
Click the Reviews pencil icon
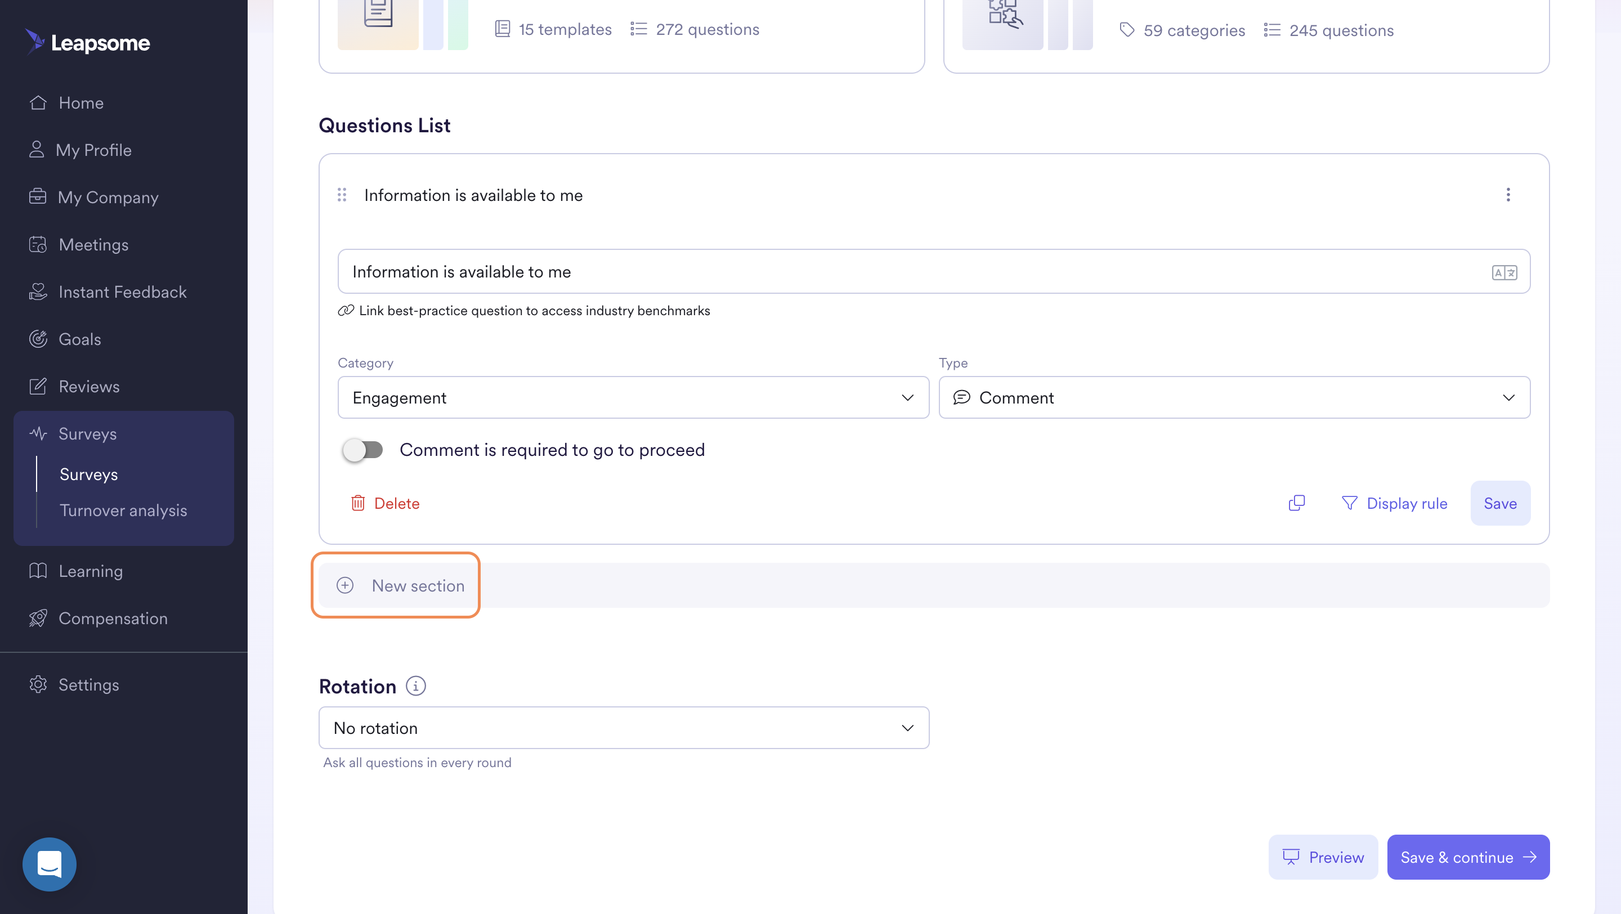tap(38, 386)
